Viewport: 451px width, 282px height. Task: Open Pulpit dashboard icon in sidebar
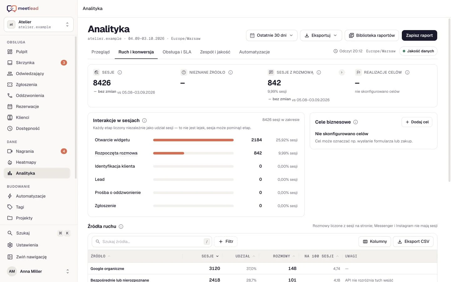[10, 52]
